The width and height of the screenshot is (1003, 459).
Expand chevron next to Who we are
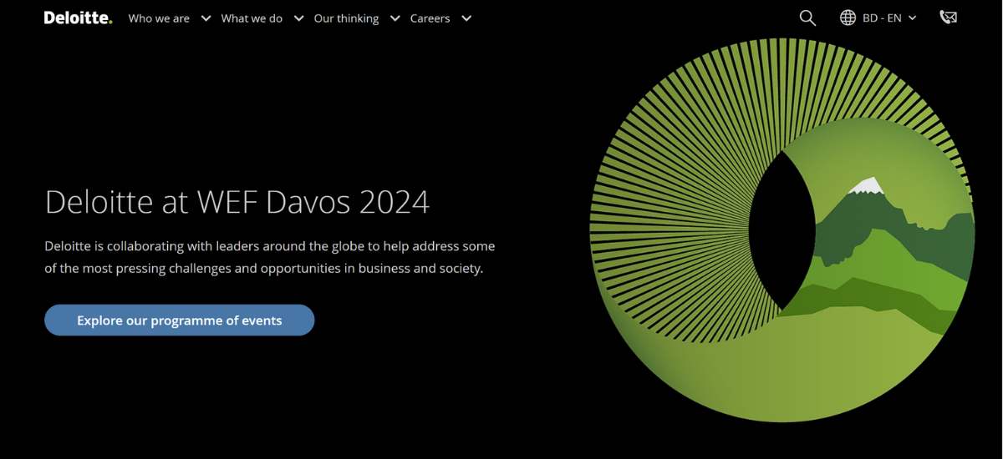point(206,18)
